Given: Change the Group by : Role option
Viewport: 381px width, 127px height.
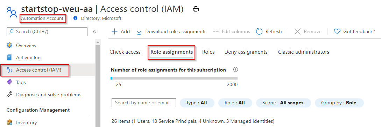Looking at the screenshot, I should [x=339, y=103].
